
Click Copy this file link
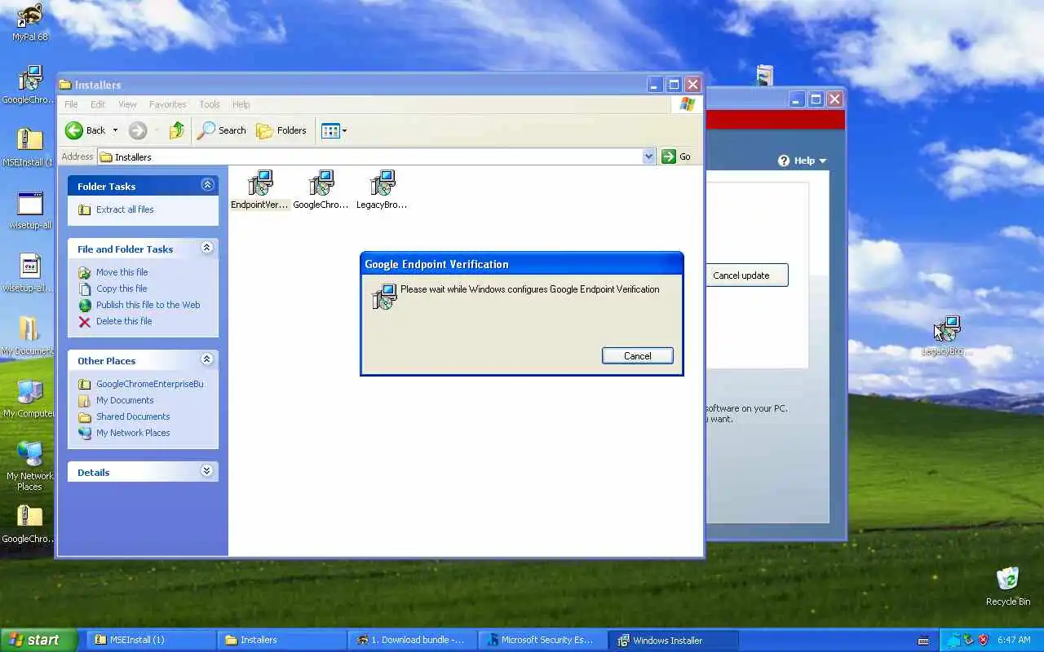click(x=122, y=289)
